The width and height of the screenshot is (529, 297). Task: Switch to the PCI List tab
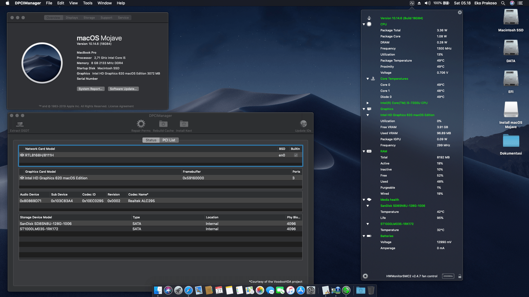click(x=169, y=140)
